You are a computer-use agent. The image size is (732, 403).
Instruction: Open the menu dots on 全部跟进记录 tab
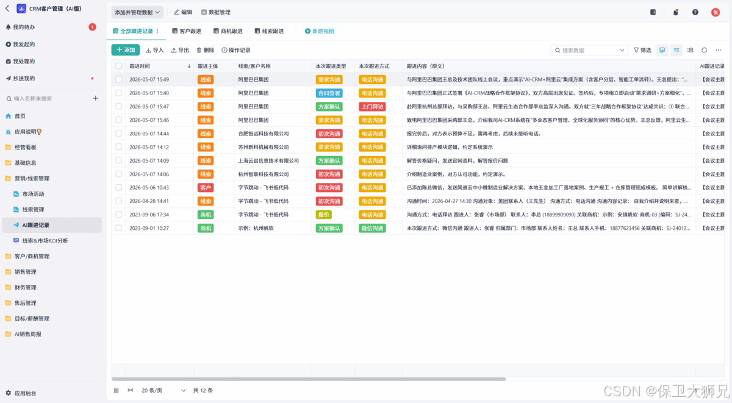pos(157,31)
